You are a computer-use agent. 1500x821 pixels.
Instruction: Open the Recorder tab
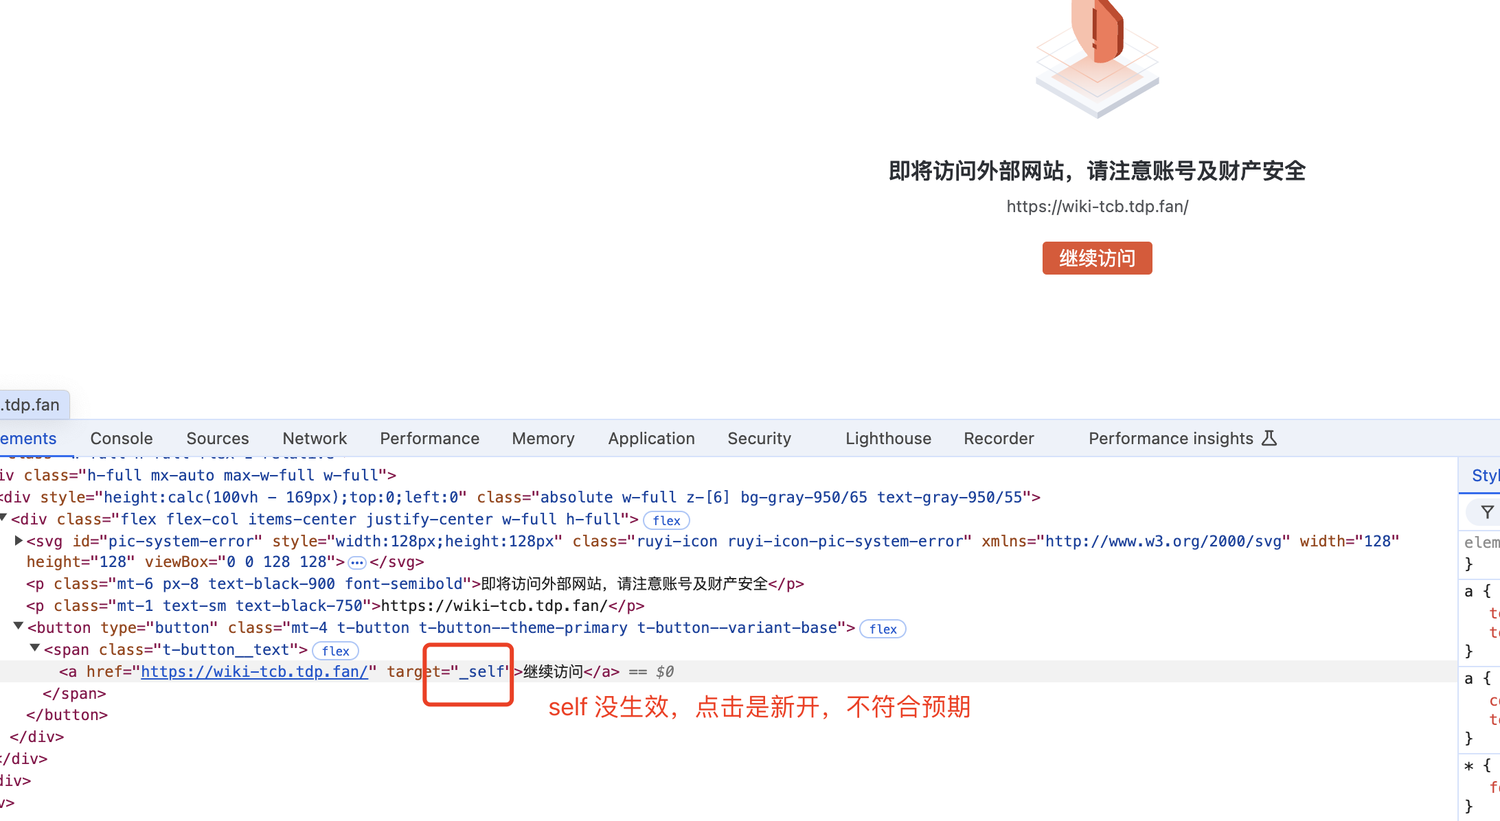click(x=999, y=439)
